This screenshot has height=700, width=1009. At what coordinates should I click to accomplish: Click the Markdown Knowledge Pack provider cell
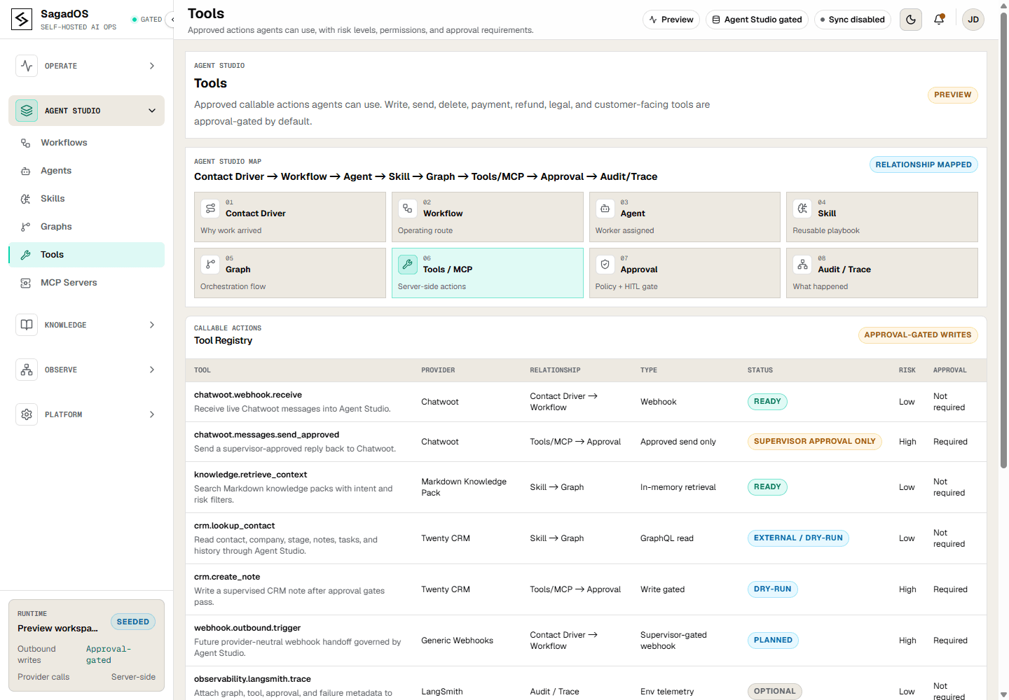(x=464, y=487)
